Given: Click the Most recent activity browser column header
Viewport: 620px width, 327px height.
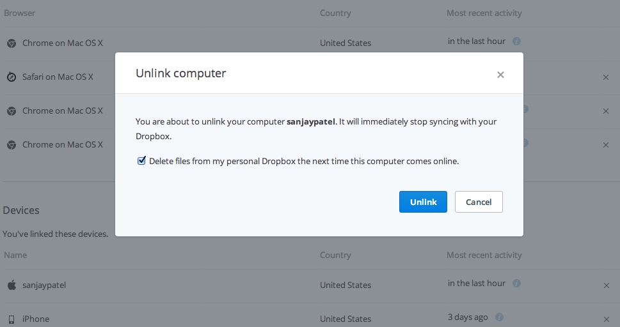Looking at the screenshot, I should [484, 13].
